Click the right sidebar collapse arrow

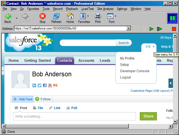pos(171,83)
